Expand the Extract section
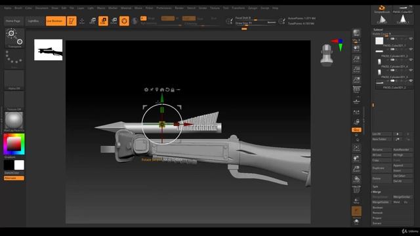The image size is (420, 236). (377, 223)
